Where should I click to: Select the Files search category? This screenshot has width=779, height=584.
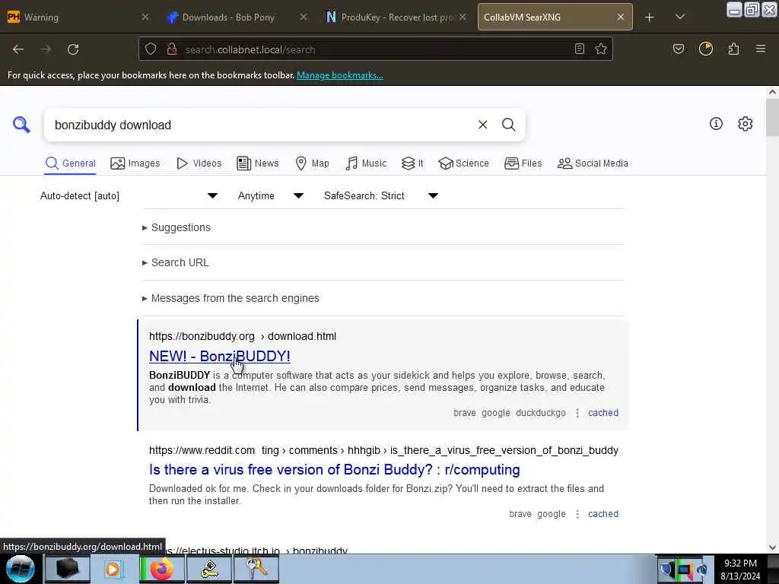coord(523,163)
